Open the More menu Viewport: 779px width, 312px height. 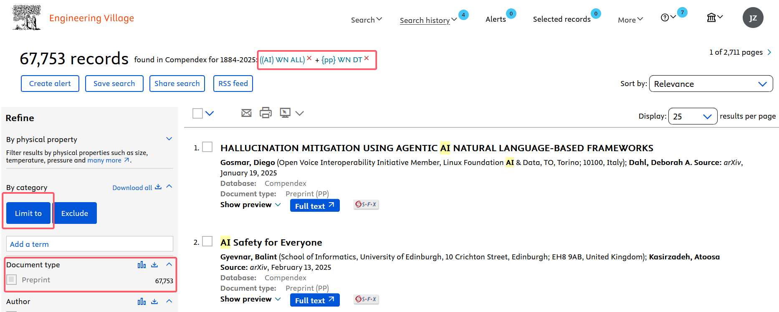pyautogui.click(x=630, y=20)
